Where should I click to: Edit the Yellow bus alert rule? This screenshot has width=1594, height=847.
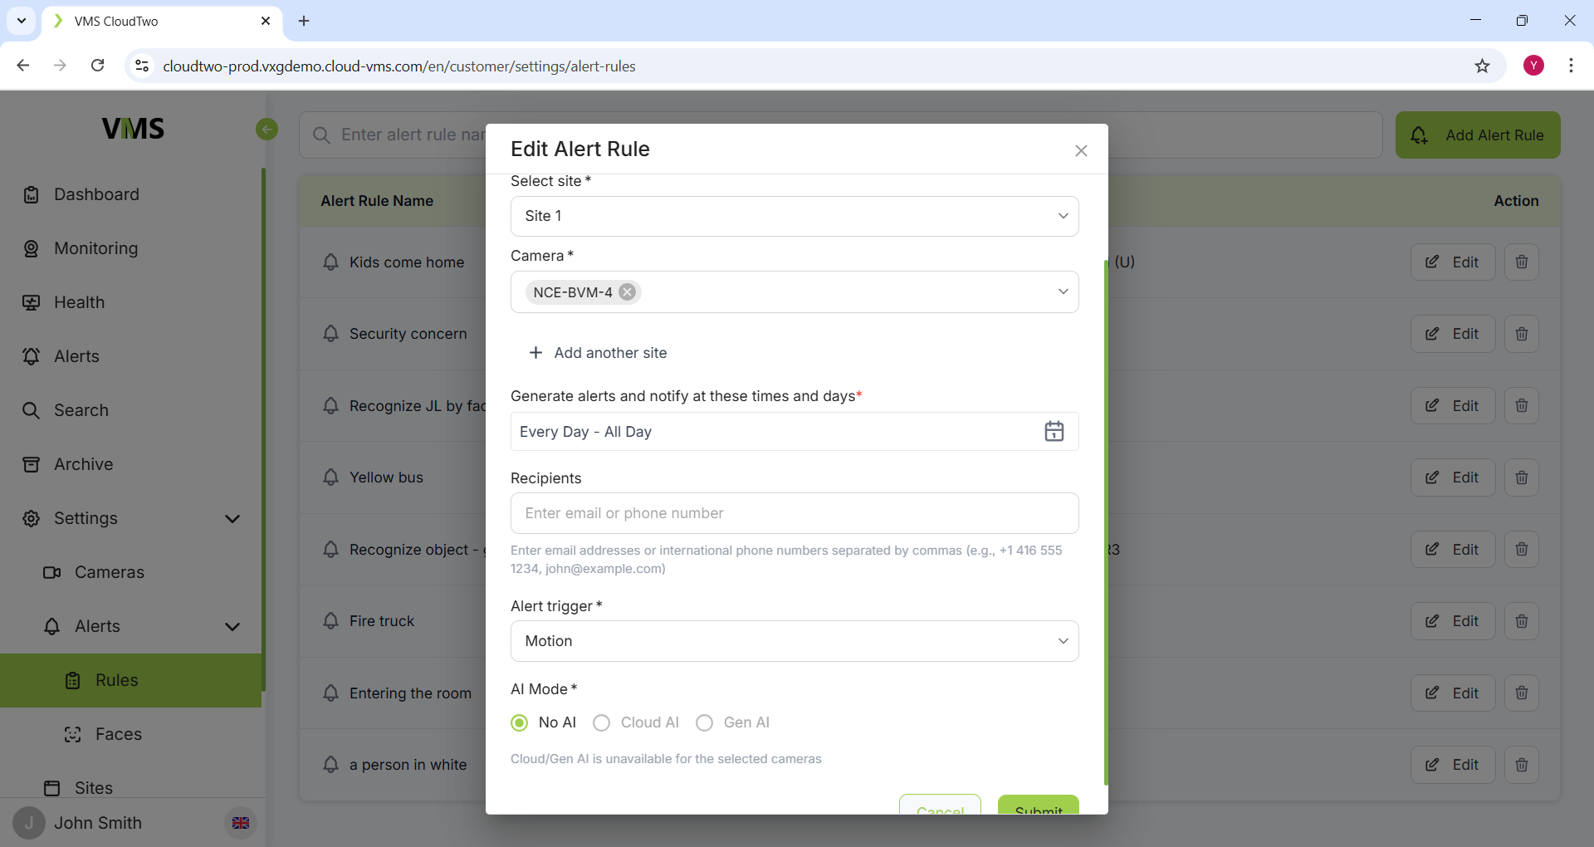click(x=1452, y=477)
